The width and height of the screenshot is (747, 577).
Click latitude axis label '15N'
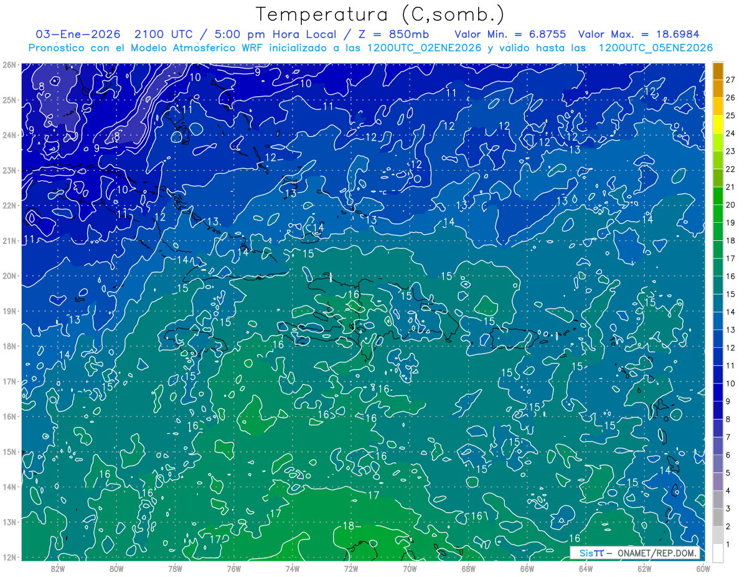pos(9,451)
